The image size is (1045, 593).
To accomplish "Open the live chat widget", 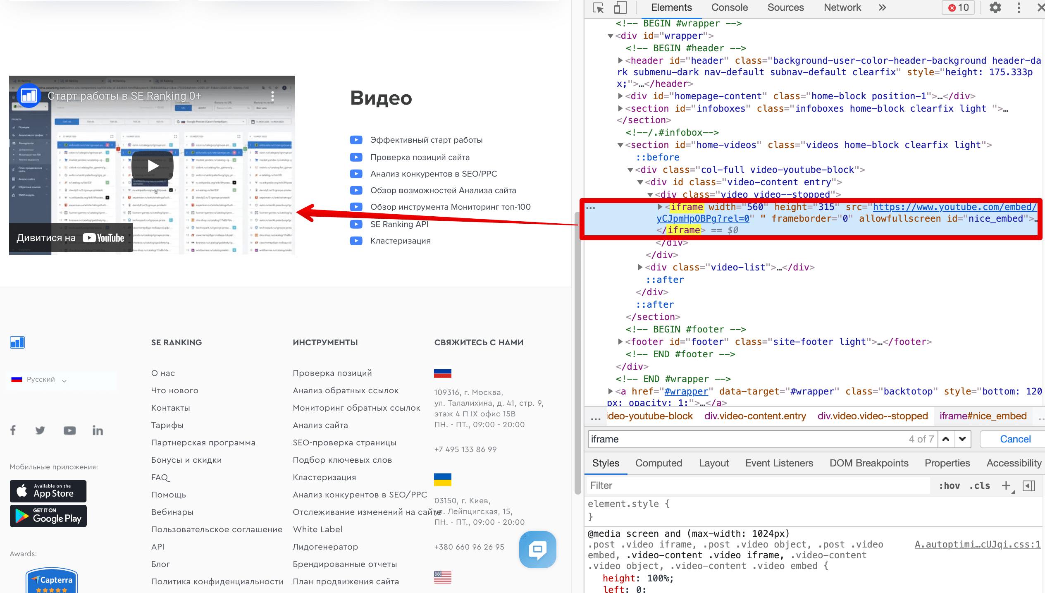I will [x=537, y=549].
